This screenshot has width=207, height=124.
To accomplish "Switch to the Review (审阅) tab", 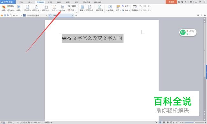I will coord(59,2).
